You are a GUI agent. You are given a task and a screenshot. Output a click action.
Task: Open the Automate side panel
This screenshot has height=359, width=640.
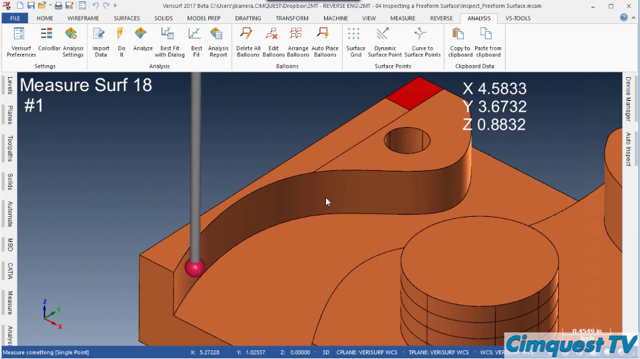pyautogui.click(x=9, y=214)
